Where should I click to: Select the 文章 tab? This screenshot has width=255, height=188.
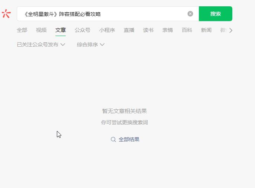[x=61, y=30]
